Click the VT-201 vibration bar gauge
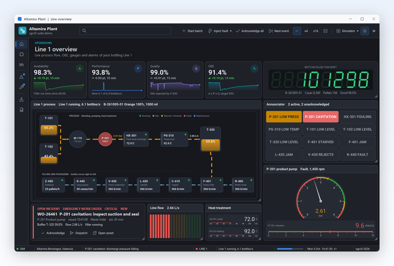The image size is (394, 266). [x=321, y=232]
